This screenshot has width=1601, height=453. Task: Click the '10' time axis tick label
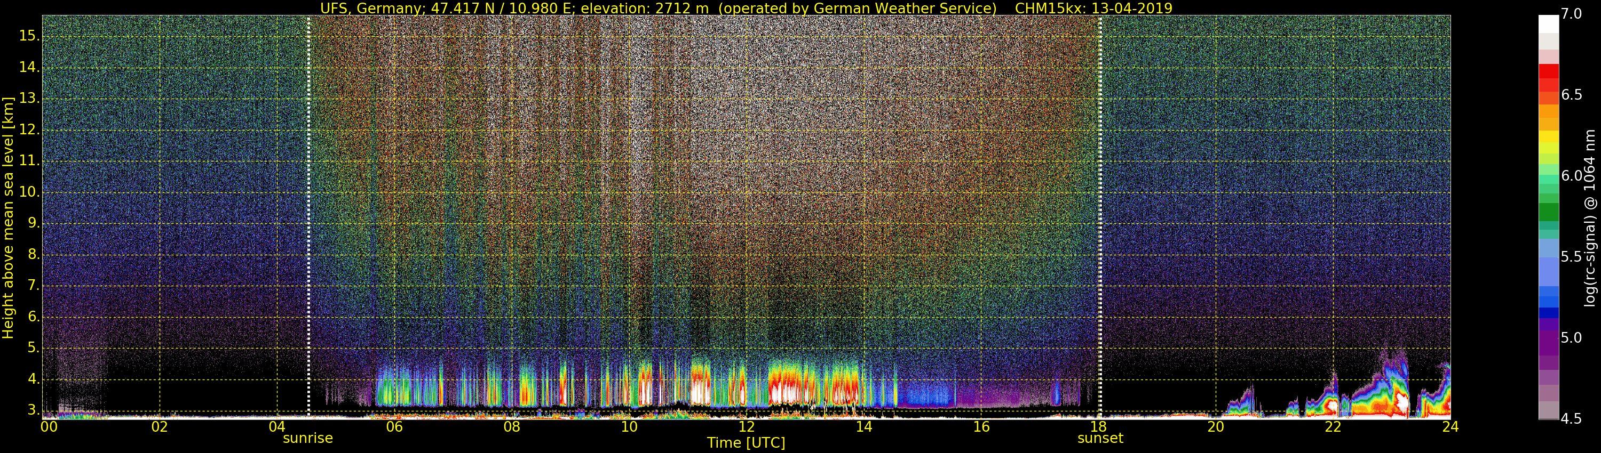pos(629,426)
